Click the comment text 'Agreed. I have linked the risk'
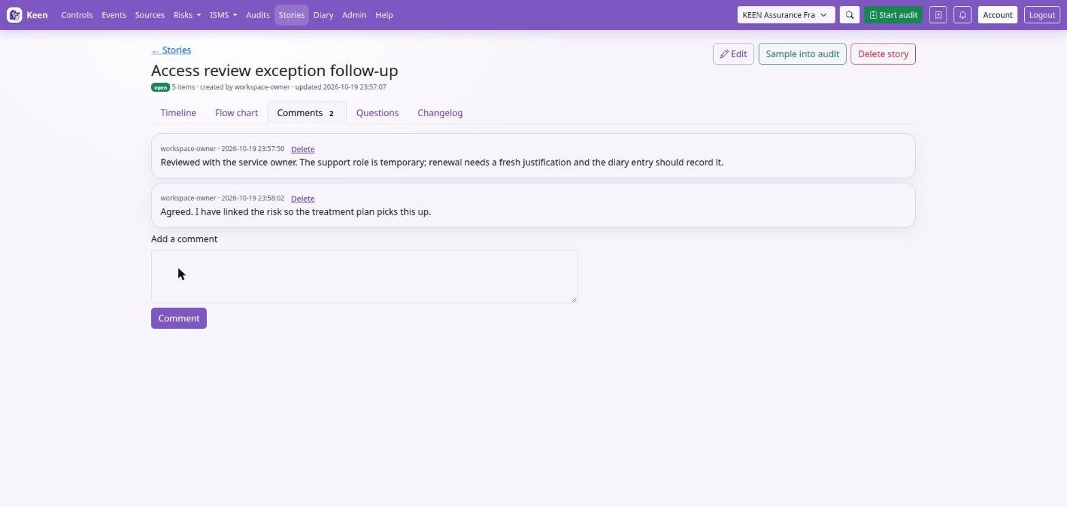1067x507 pixels. 295,212
